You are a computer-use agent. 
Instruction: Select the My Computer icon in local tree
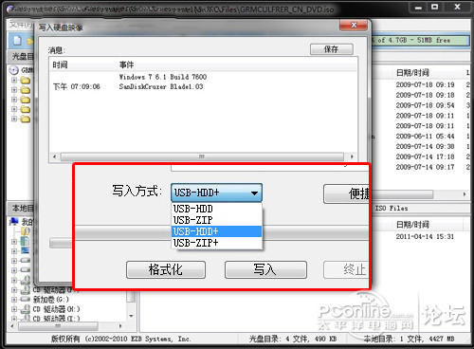(14, 222)
